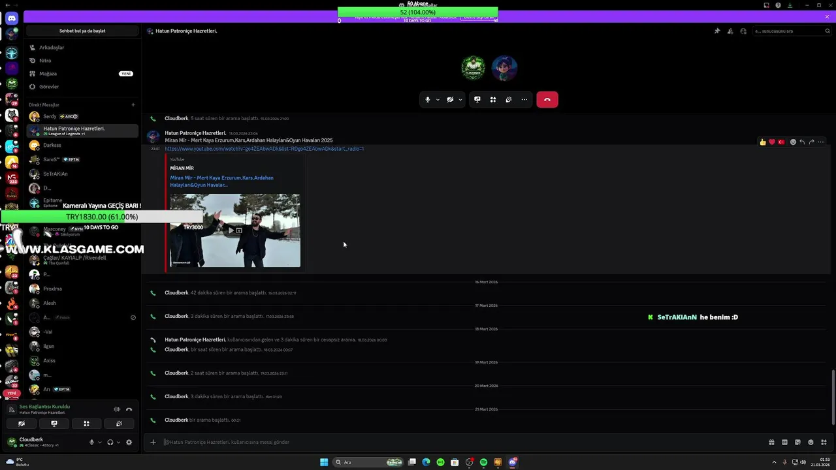Open Discord home direct messages icon
The height and width of the screenshot is (470, 836).
[11, 18]
